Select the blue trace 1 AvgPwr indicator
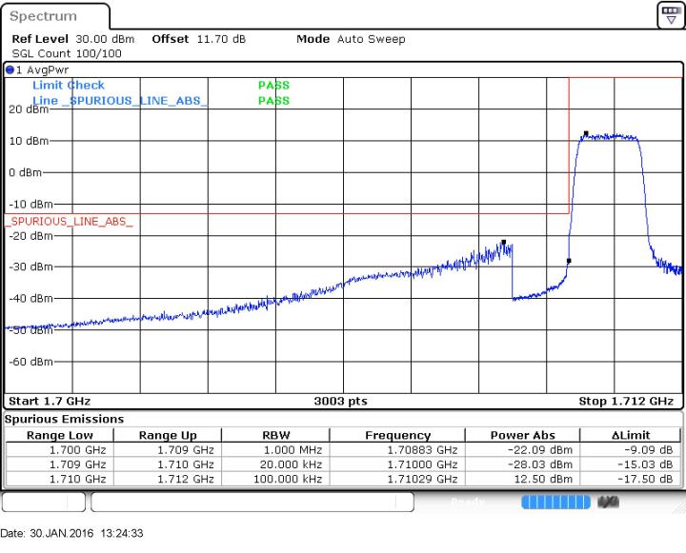Viewport: 686px width, 553px height. [10, 69]
